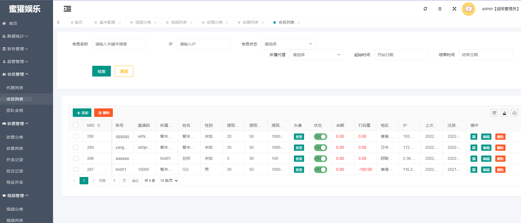Click the print icon above the table
Viewport: 521px width, 223px height.
[x=515, y=113]
